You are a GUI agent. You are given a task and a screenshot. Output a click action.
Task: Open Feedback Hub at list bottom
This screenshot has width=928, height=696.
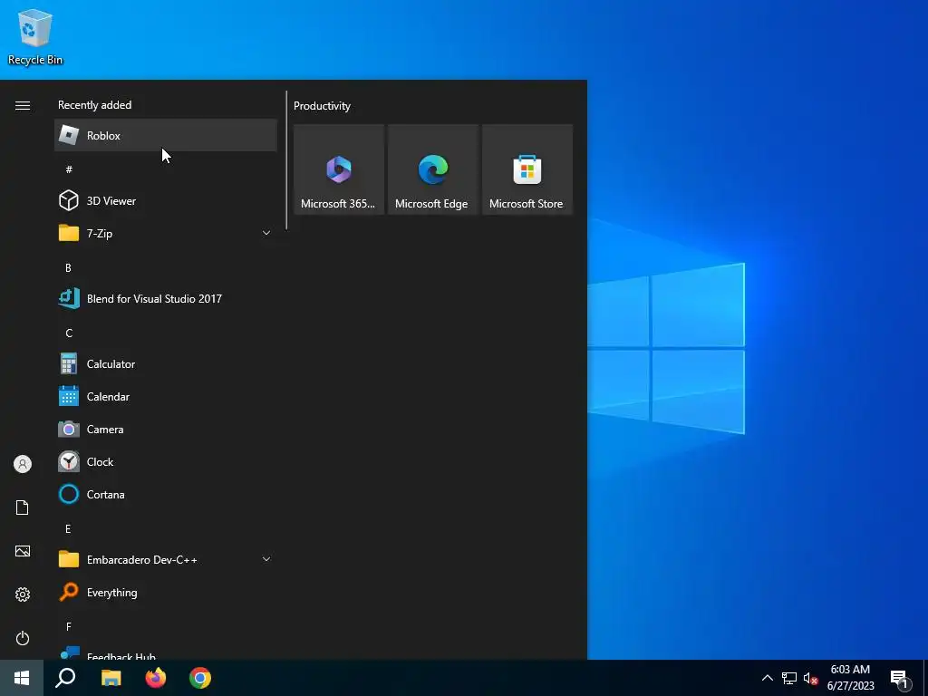(x=165, y=652)
